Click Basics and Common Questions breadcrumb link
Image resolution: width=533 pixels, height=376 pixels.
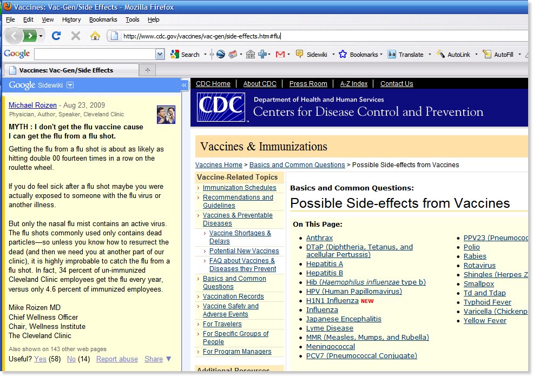(x=297, y=165)
